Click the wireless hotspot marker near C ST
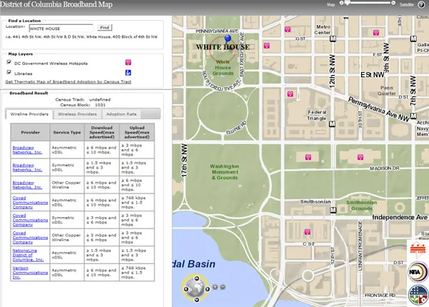 tap(309, 232)
